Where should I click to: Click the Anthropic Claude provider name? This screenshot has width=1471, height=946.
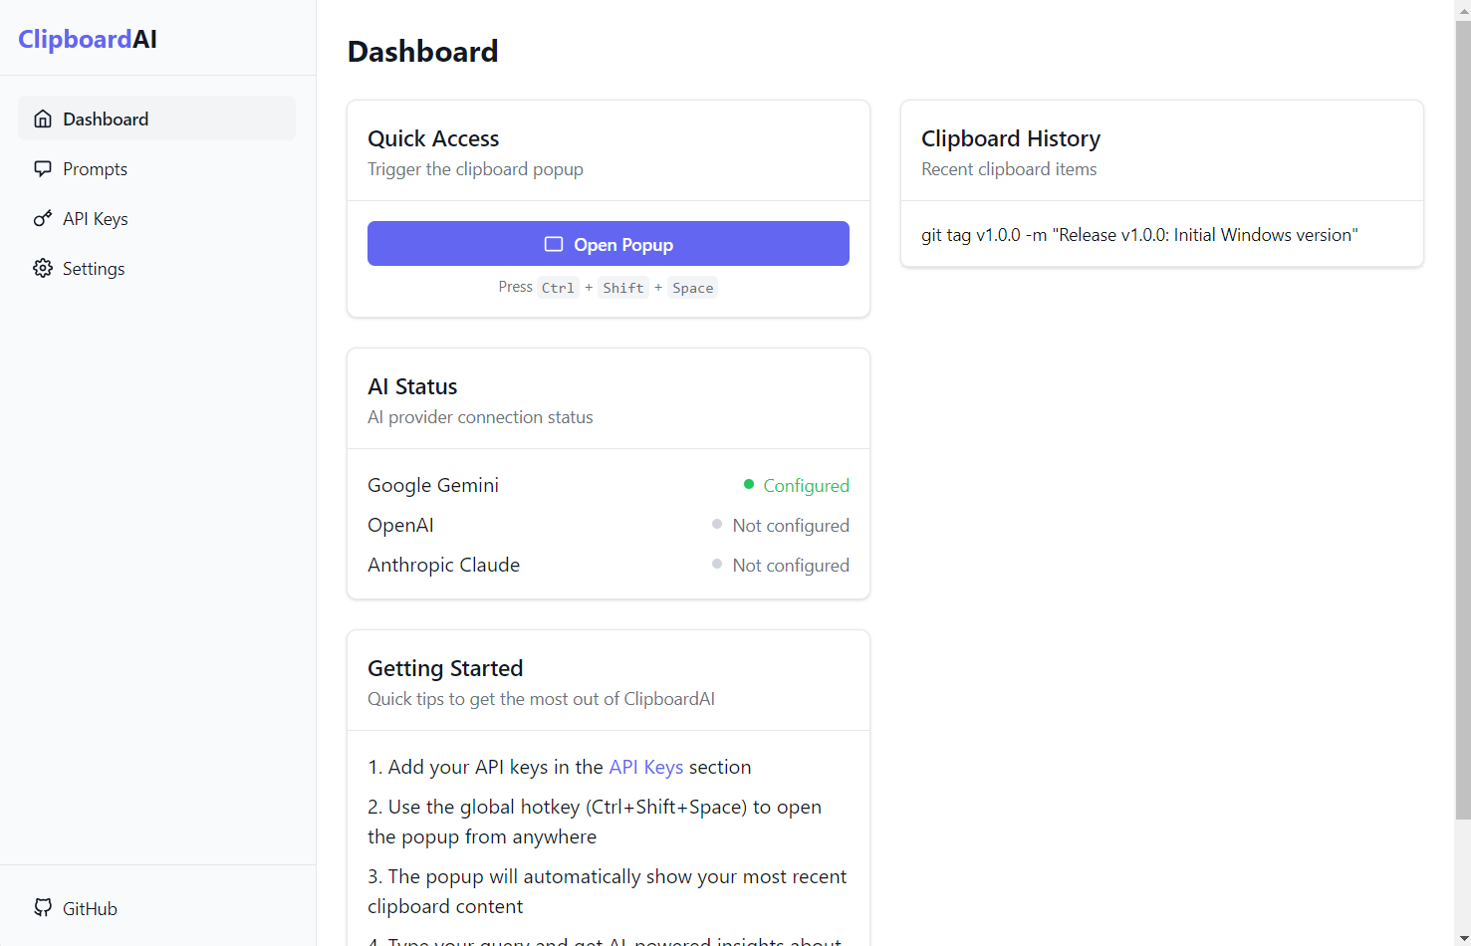(x=443, y=565)
